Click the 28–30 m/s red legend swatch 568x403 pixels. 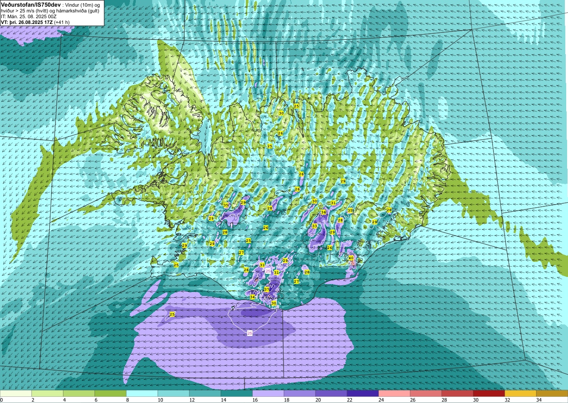click(457, 393)
